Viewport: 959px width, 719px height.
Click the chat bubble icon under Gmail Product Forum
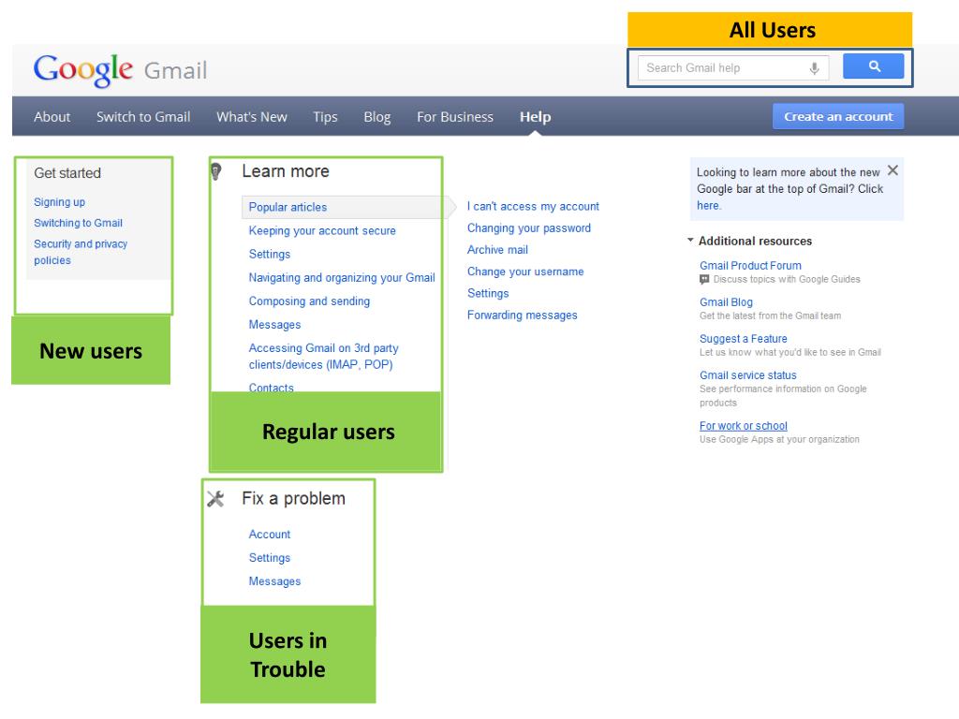click(704, 279)
